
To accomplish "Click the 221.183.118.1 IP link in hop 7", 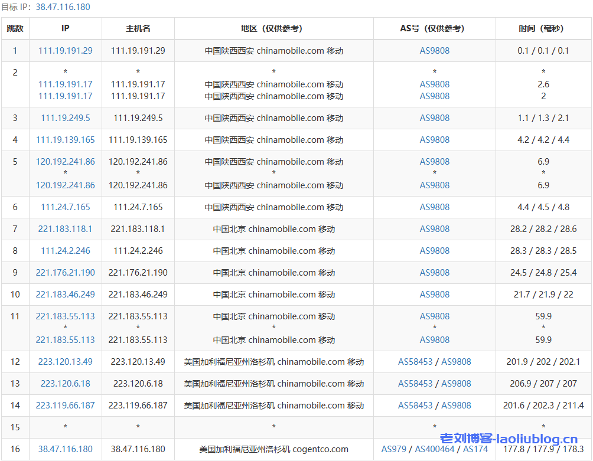I will click(x=66, y=229).
